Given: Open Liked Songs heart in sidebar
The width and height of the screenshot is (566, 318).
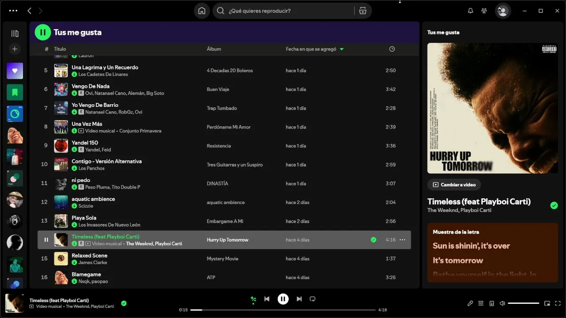Looking at the screenshot, I should pos(15,71).
